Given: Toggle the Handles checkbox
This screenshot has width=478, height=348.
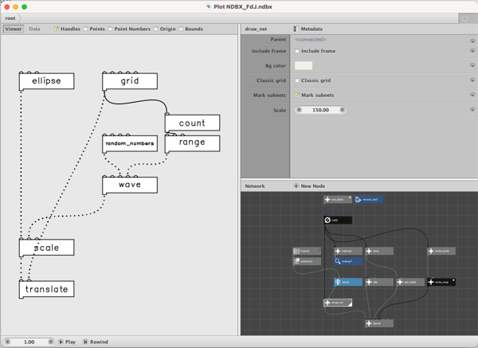Looking at the screenshot, I should [x=57, y=29].
